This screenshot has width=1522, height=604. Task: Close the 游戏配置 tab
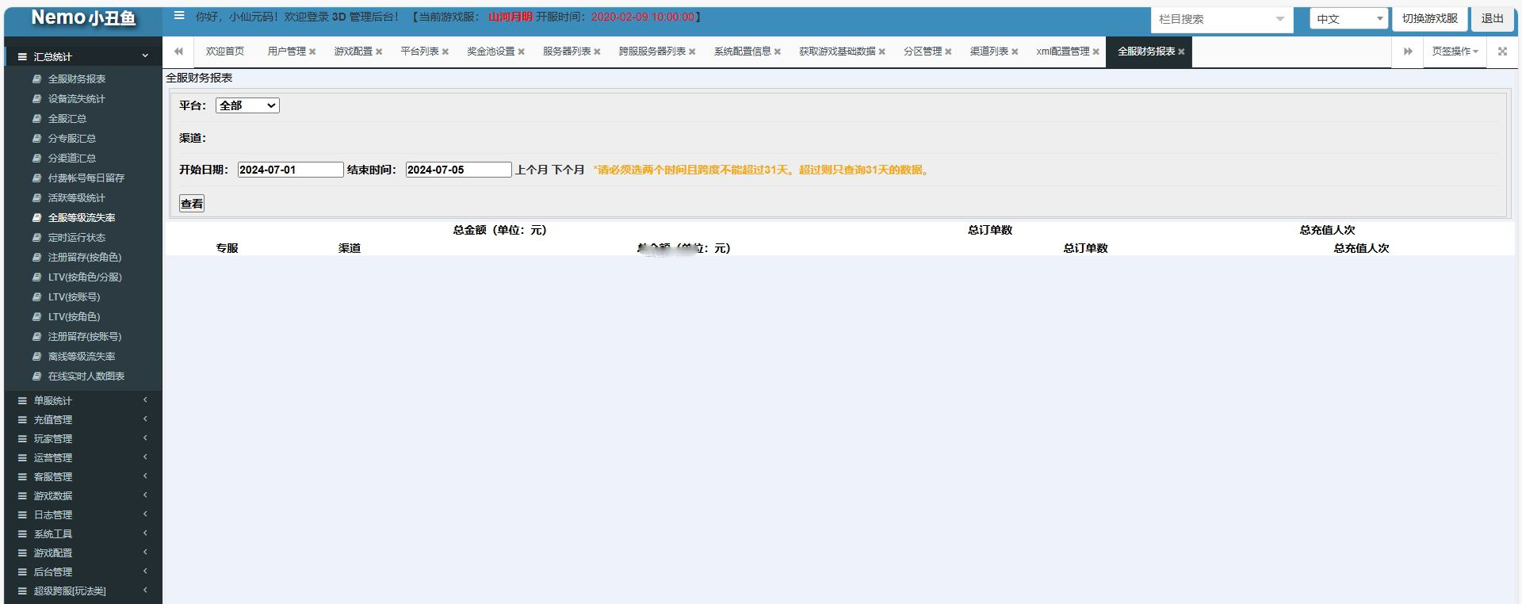click(379, 52)
